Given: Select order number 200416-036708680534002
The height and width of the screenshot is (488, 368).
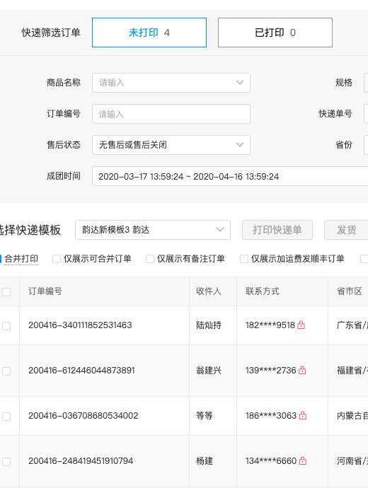Looking at the screenshot, I should 83,416.
